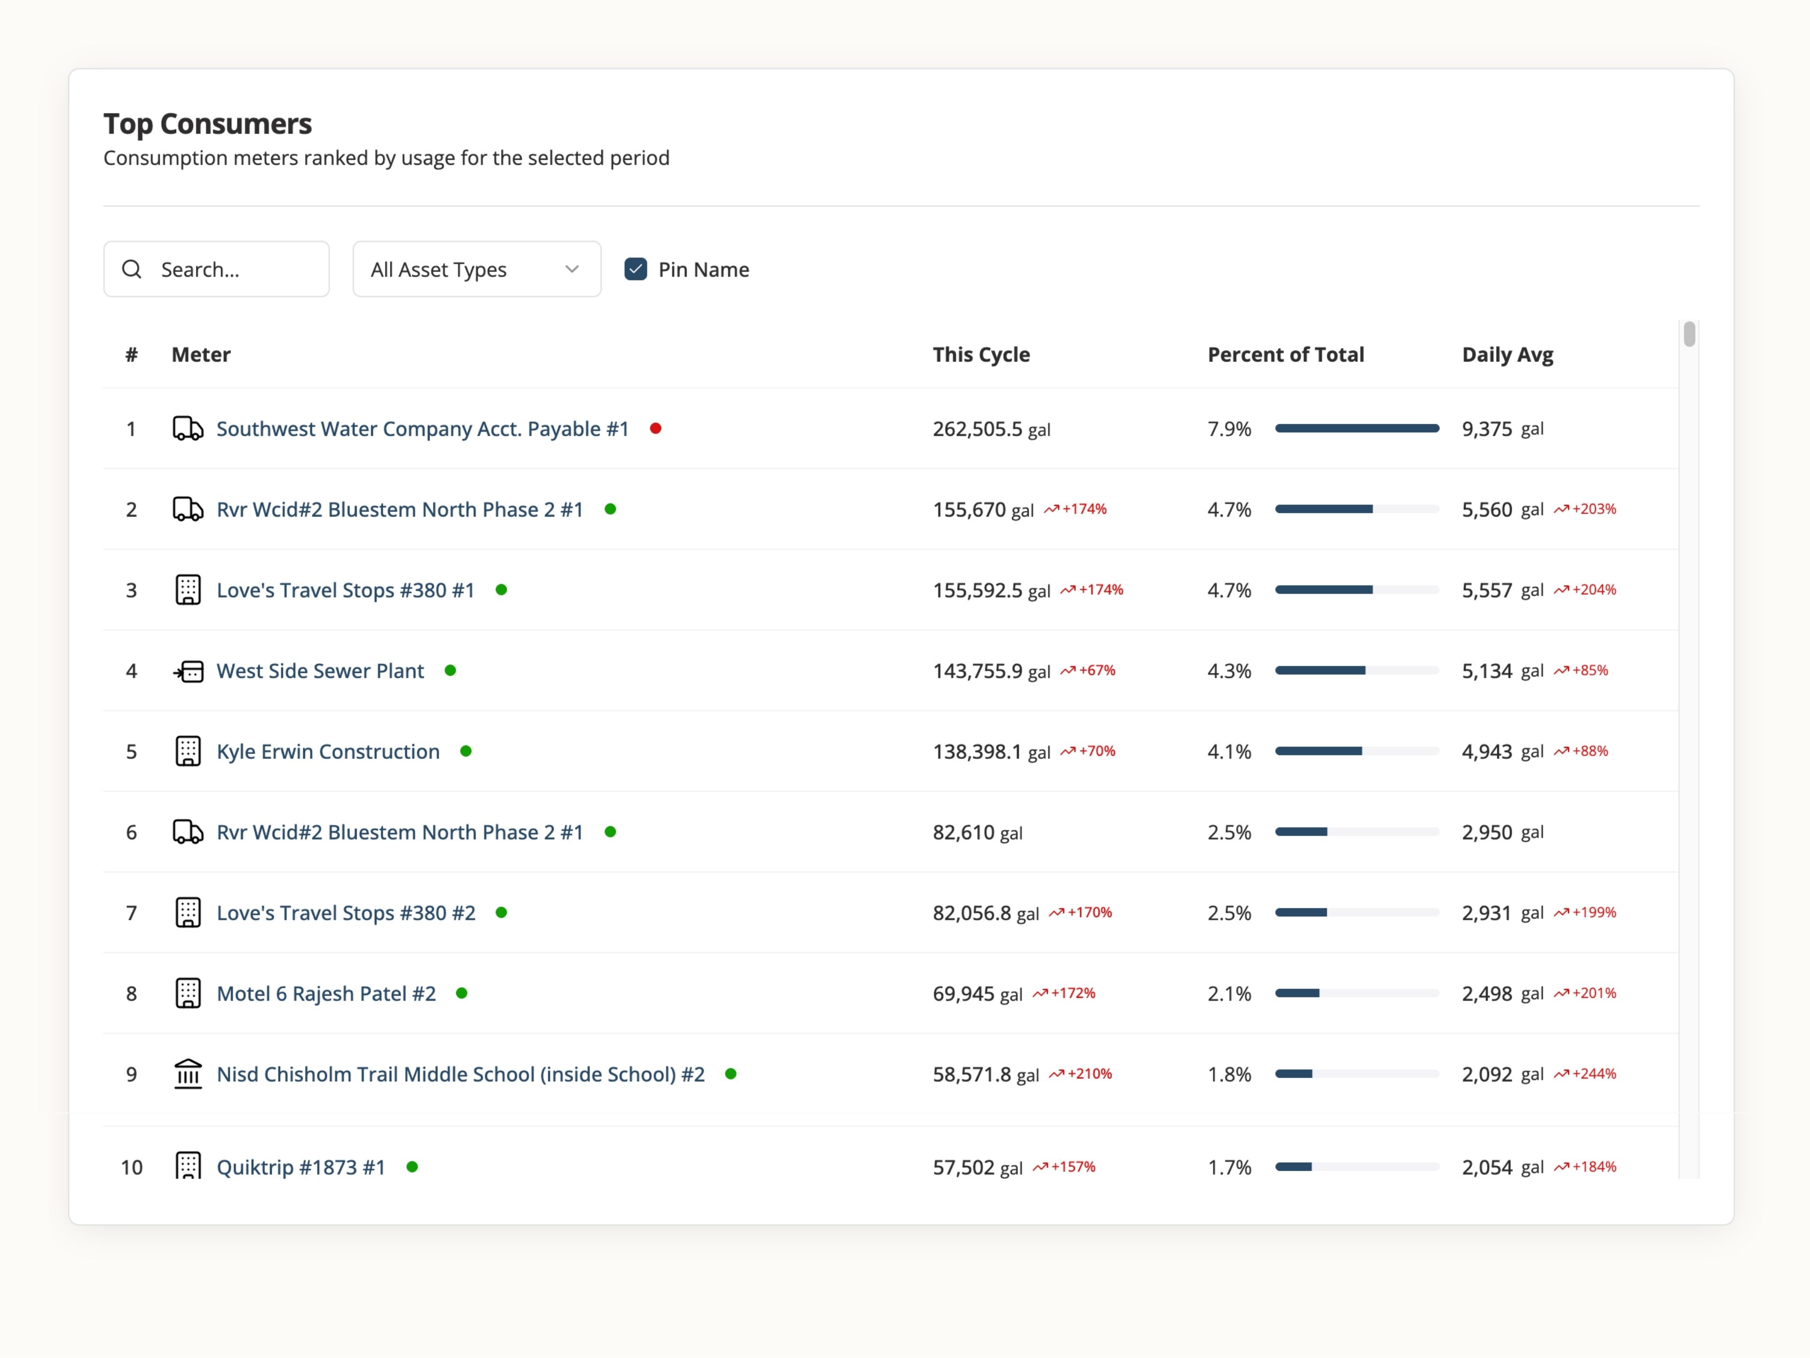Click the table's vertical scrollbar thumb
The image size is (1810, 1358).
tap(1689, 334)
